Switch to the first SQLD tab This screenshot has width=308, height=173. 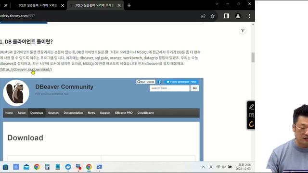click(x=38, y=5)
